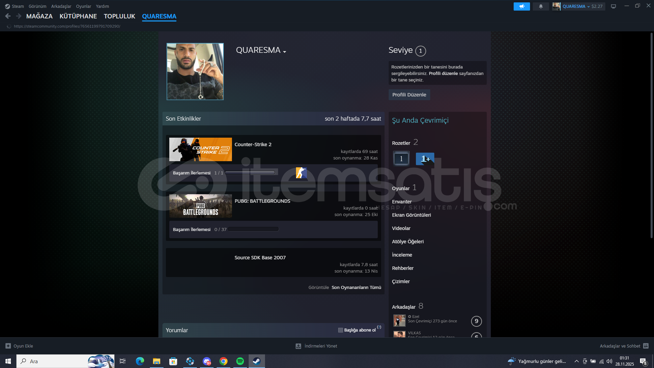Open the account dropdown in the title bar
Screen dimensions: 654x368
(x=588, y=6)
